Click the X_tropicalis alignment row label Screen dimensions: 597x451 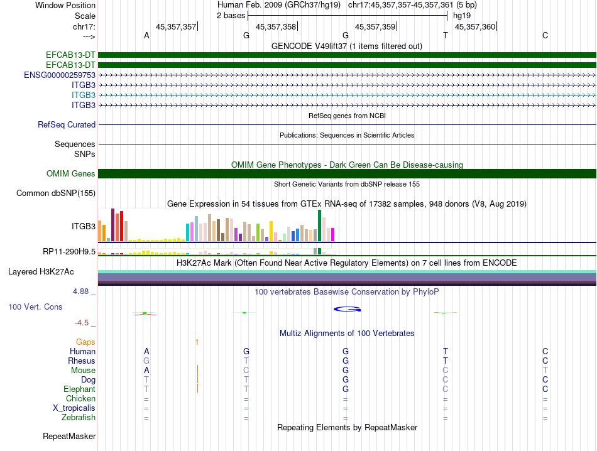click(74, 408)
